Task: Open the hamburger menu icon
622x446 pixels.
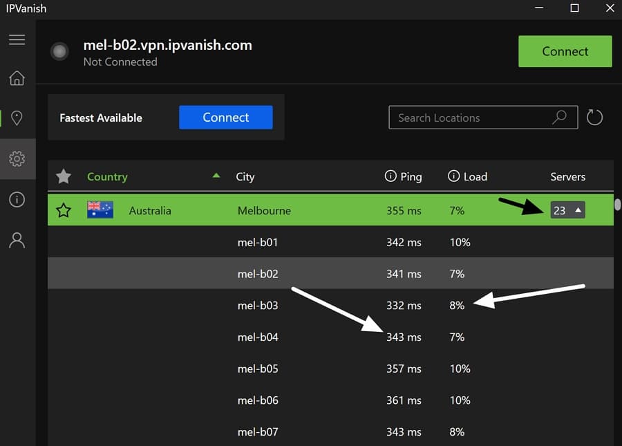Action: point(17,39)
